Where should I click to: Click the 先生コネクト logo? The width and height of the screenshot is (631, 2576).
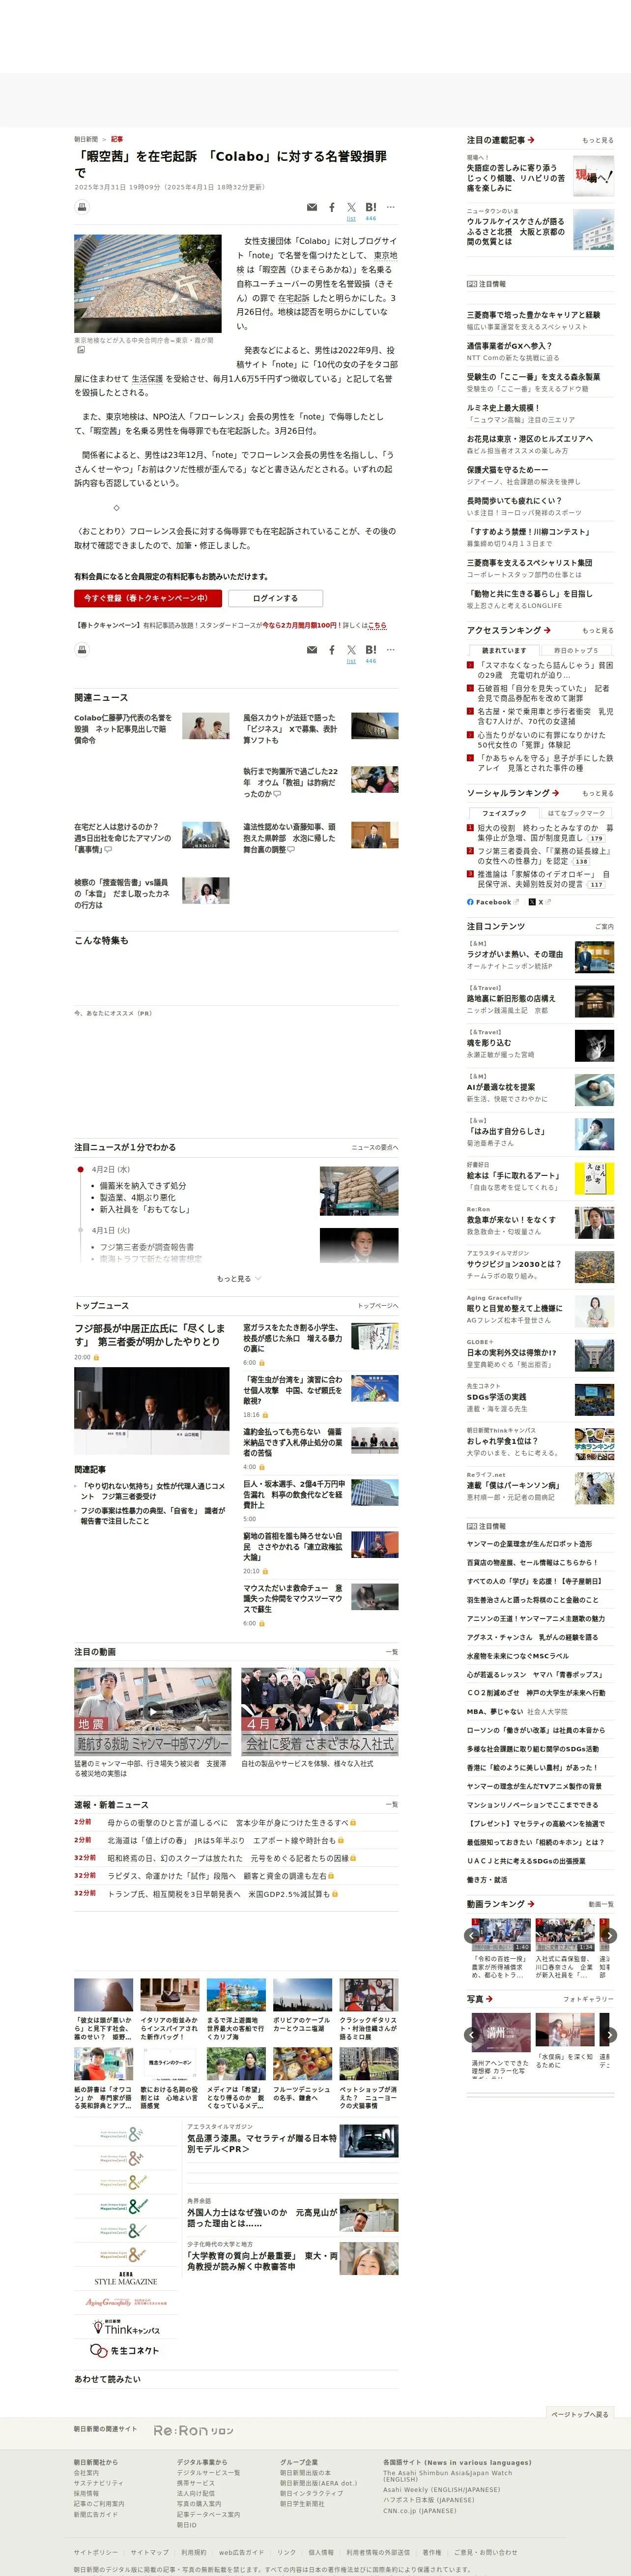click(125, 2351)
